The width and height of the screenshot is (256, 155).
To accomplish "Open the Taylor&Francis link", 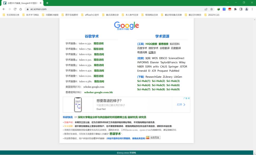I will (x=169, y=62).
